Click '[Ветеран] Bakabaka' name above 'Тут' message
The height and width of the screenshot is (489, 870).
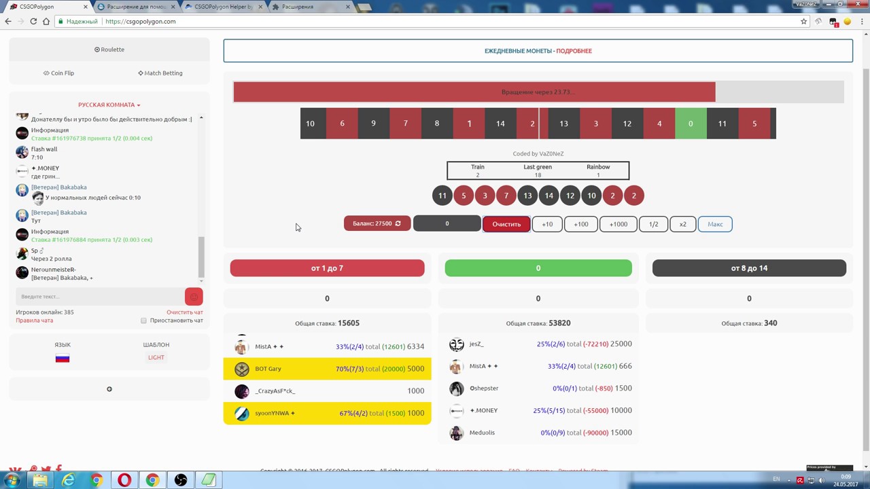point(59,213)
